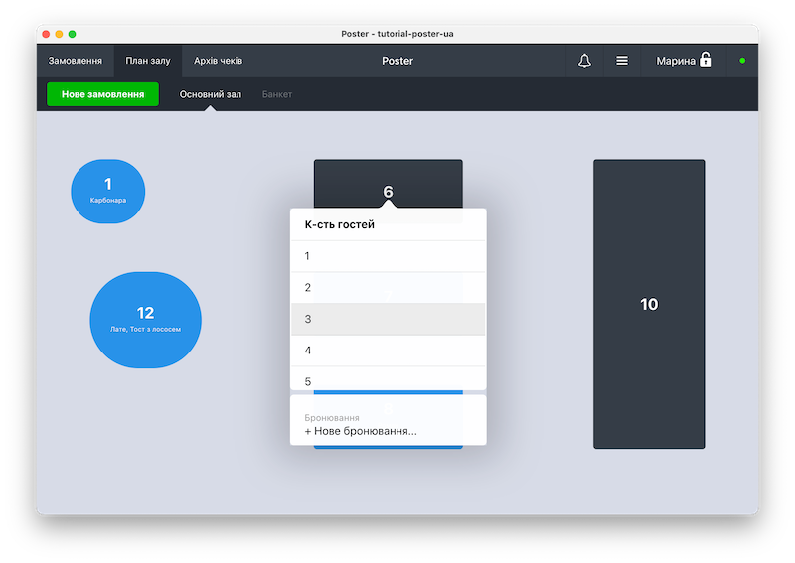Maximize the Poster window
The image size is (795, 563).
click(72, 34)
